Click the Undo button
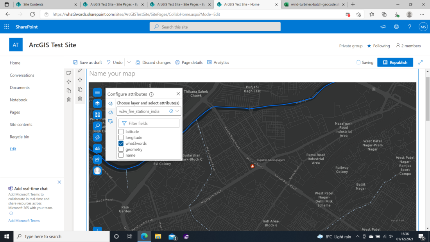 (115, 62)
